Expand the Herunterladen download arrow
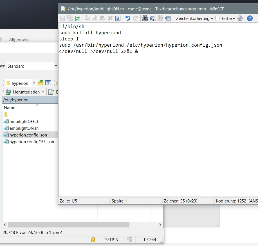 click(43, 92)
